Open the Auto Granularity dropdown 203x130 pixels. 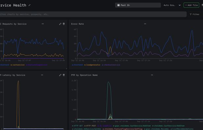(x=172, y=5)
